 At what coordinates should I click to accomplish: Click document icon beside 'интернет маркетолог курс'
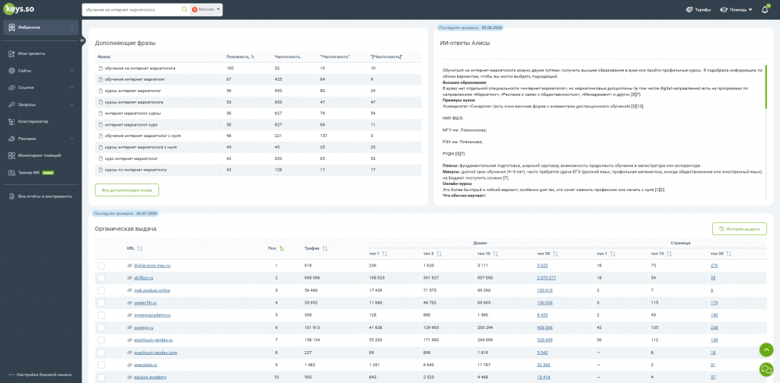pos(100,124)
